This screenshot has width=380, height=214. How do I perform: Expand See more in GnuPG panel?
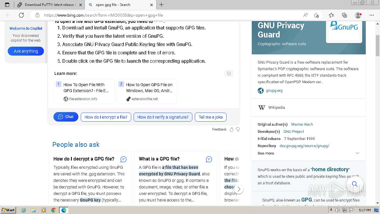(309, 153)
